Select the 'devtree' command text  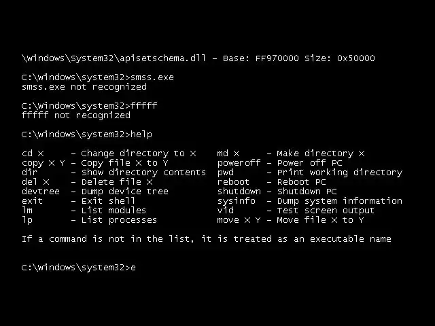(x=41, y=192)
